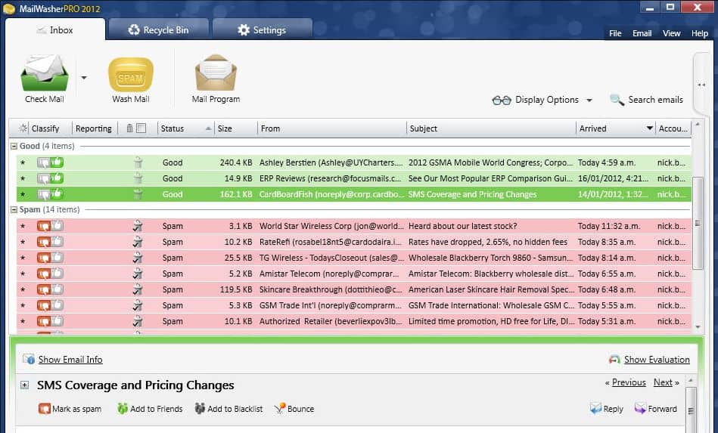Click the Reporting column header
This screenshot has width=718, height=433.
[x=93, y=128]
